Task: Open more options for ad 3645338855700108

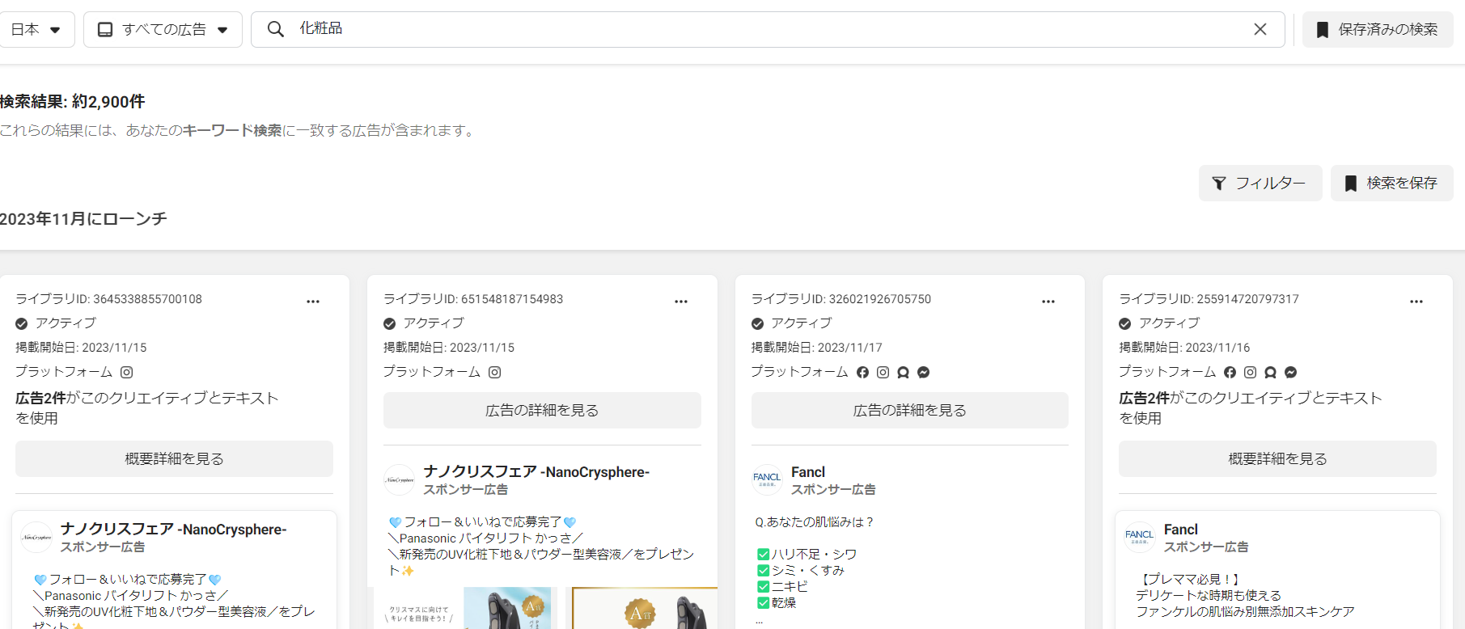Action: point(313,302)
